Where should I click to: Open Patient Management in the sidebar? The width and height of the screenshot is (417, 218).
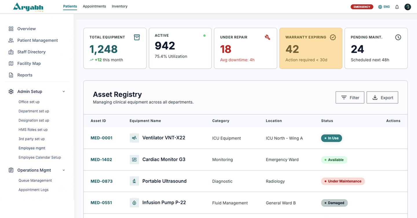pos(37,40)
